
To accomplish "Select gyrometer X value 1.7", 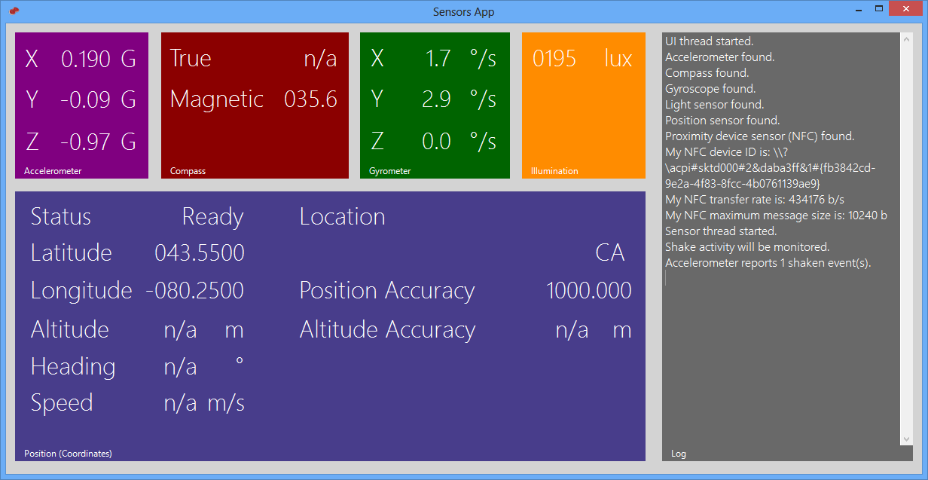I will [438, 60].
